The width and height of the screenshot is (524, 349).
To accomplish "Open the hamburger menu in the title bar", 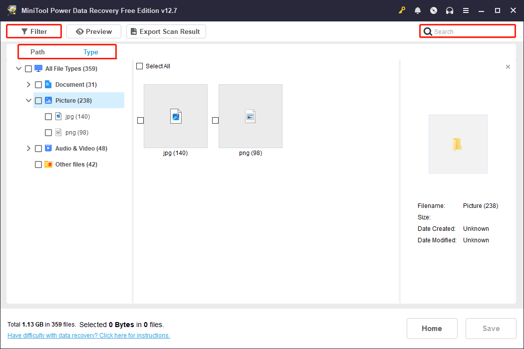I will (466, 10).
